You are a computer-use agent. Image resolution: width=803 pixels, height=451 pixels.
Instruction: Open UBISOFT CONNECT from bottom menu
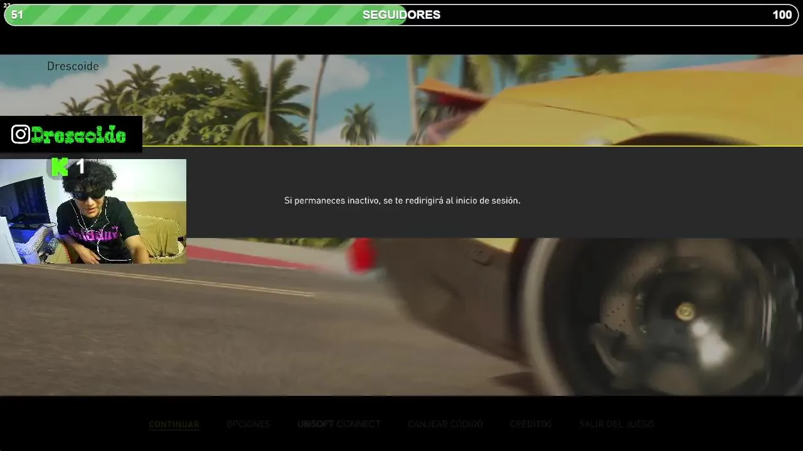click(x=339, y=424)
